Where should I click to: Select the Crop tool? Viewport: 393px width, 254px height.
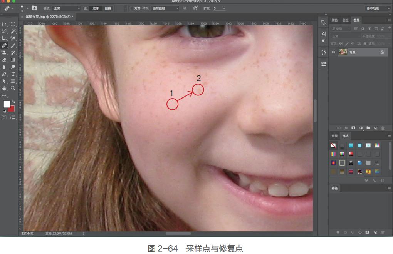point(4,38)
